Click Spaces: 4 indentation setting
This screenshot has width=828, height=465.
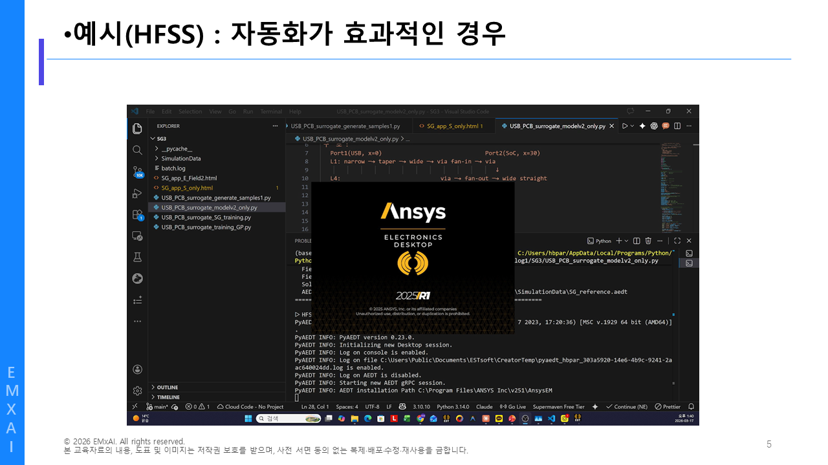click(x=347, y=407)
